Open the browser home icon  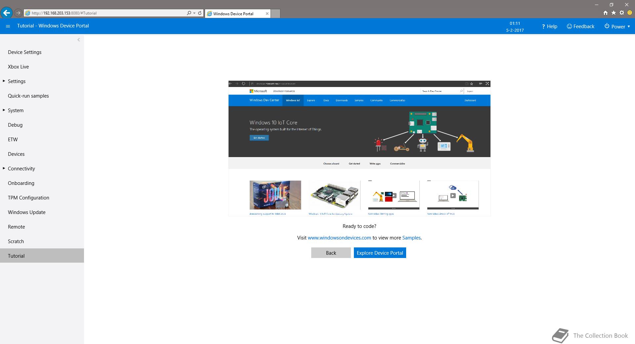point(605,13)
